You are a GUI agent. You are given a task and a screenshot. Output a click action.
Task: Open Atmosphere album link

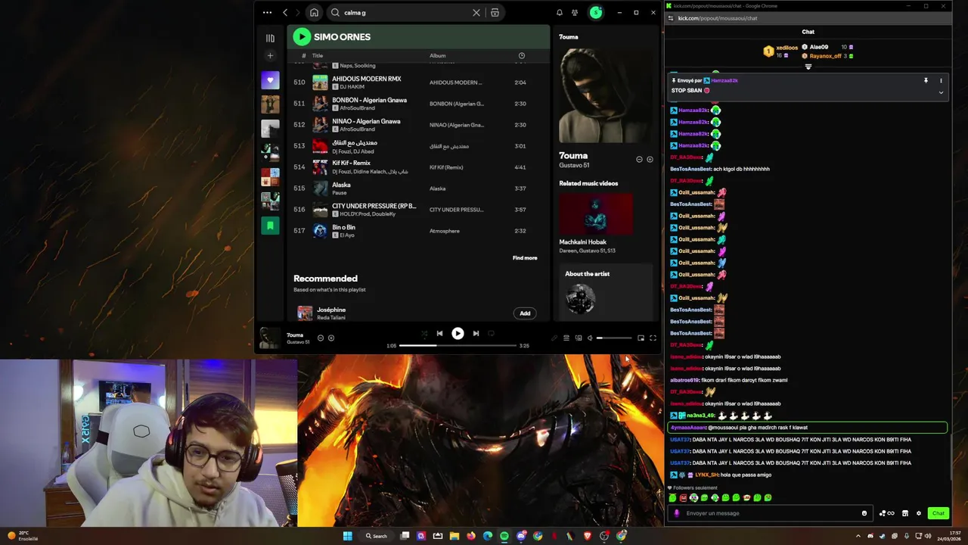(445, 231)
